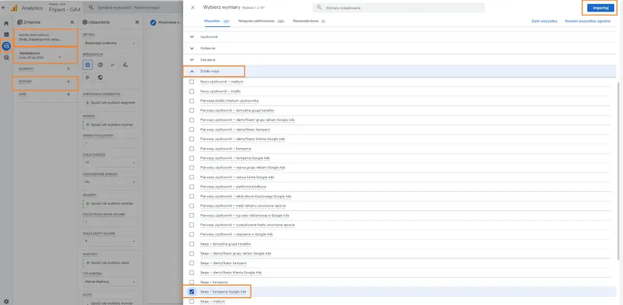Open the 'Typ komórki' bar chart selector
The width and height of the screenshot is (623, 305).
(110, 281)
